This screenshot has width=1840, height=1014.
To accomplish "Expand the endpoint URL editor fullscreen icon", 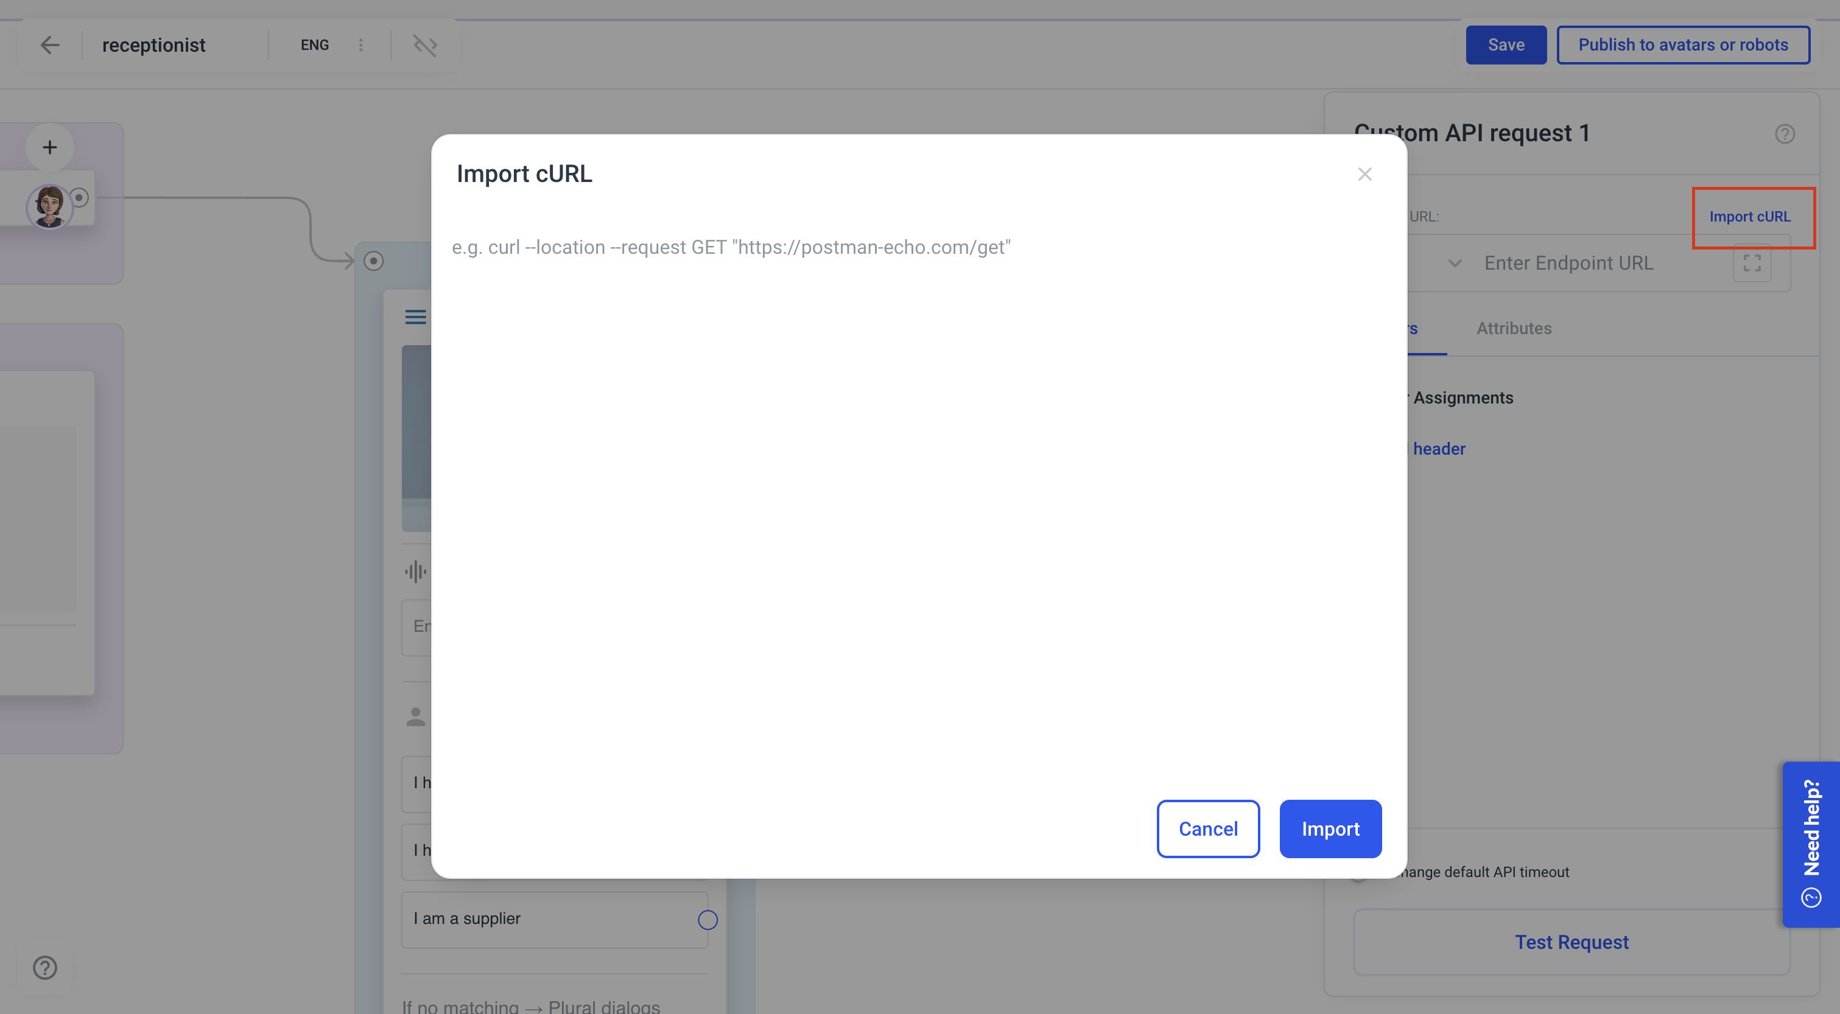I will coord(1752,263).
